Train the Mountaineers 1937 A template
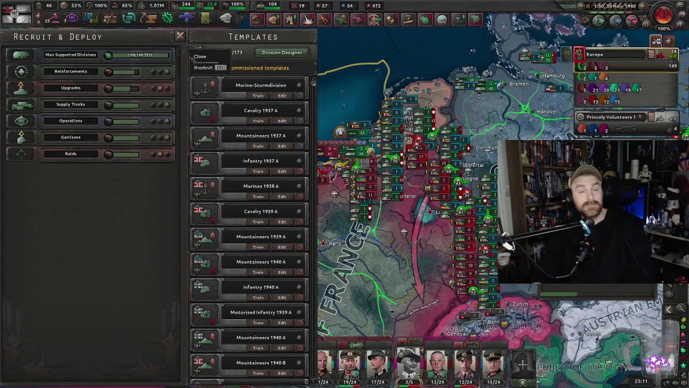Screen dimensions: 689x388 pos(258,147)
